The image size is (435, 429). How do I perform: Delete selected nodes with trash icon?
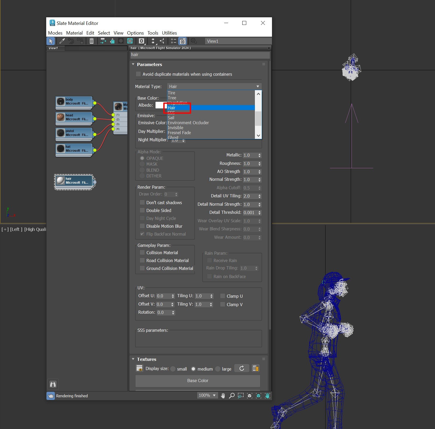click(91, 41)
